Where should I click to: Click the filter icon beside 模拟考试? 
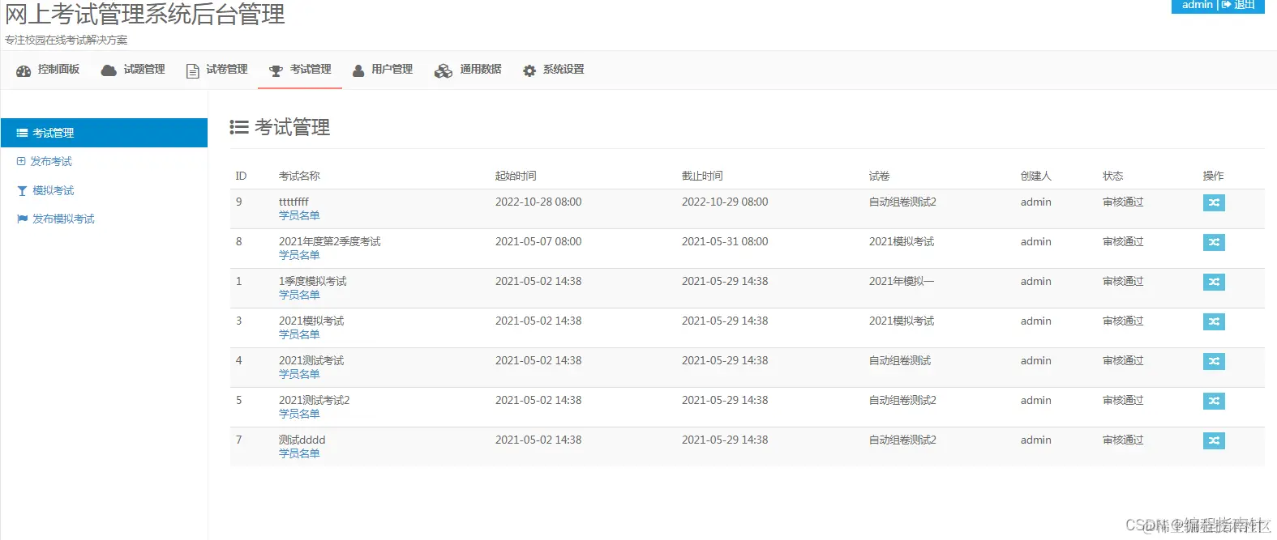click(x=22, y=191)
